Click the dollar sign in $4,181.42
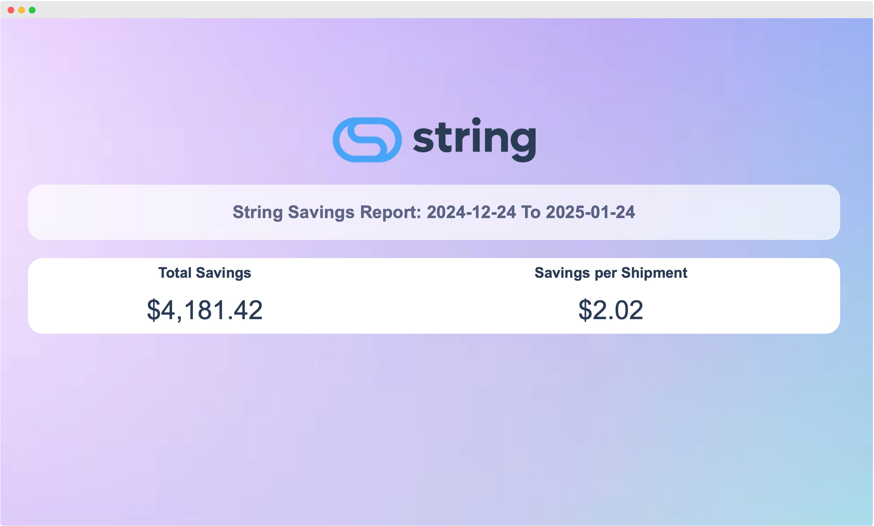The width and height of the screenshot is (874, 526). [x=154, y=310]
